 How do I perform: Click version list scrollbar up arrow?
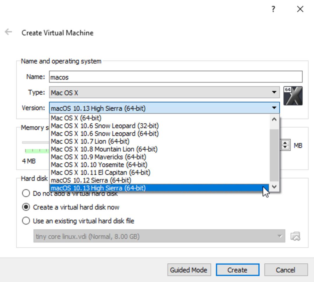coord(274,119)
